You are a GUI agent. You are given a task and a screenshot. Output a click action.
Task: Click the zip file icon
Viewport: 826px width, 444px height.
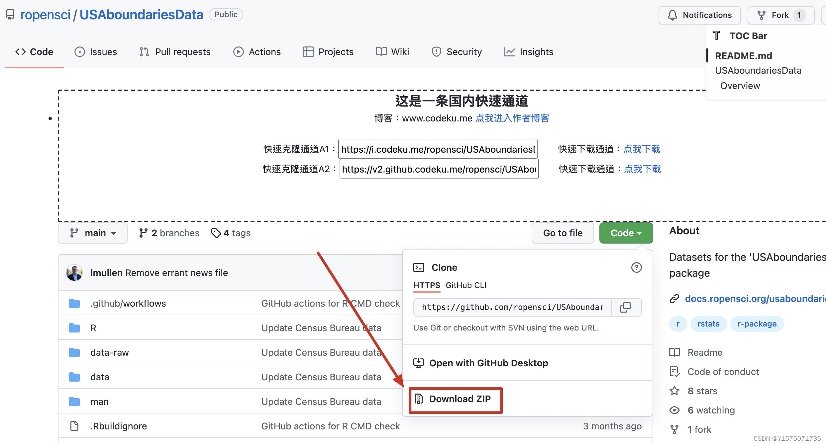click(419, 399)
